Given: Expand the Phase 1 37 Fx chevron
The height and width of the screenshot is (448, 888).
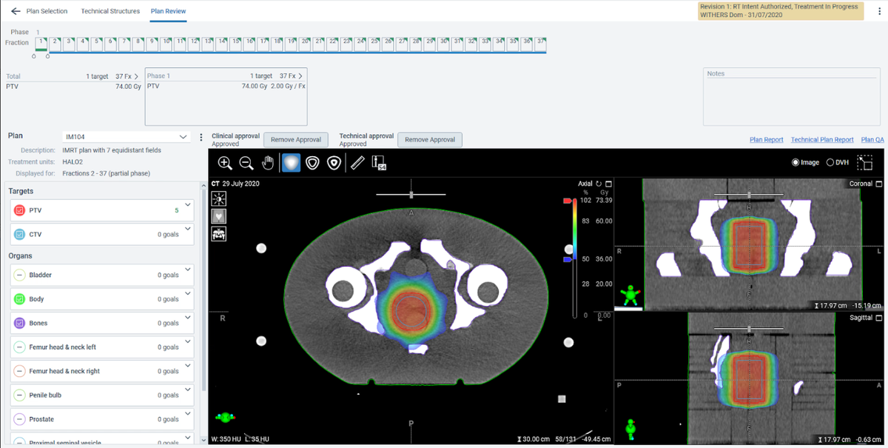Looking at the screenshot, I should [300, 76].
